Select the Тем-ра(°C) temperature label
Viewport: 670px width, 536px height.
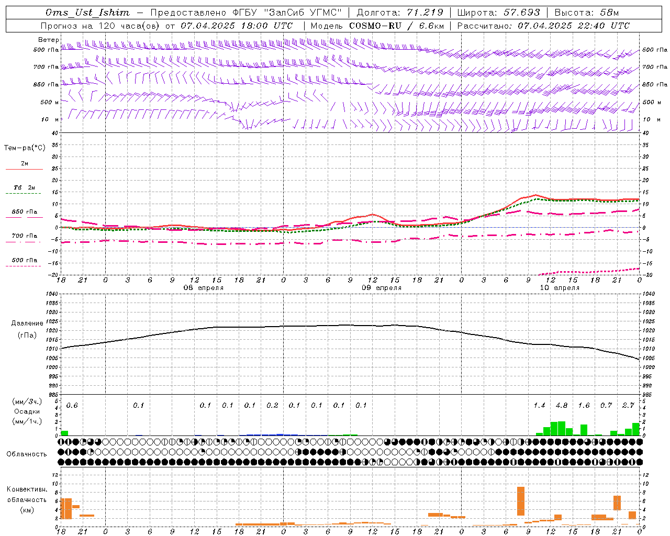click(25, 148)
